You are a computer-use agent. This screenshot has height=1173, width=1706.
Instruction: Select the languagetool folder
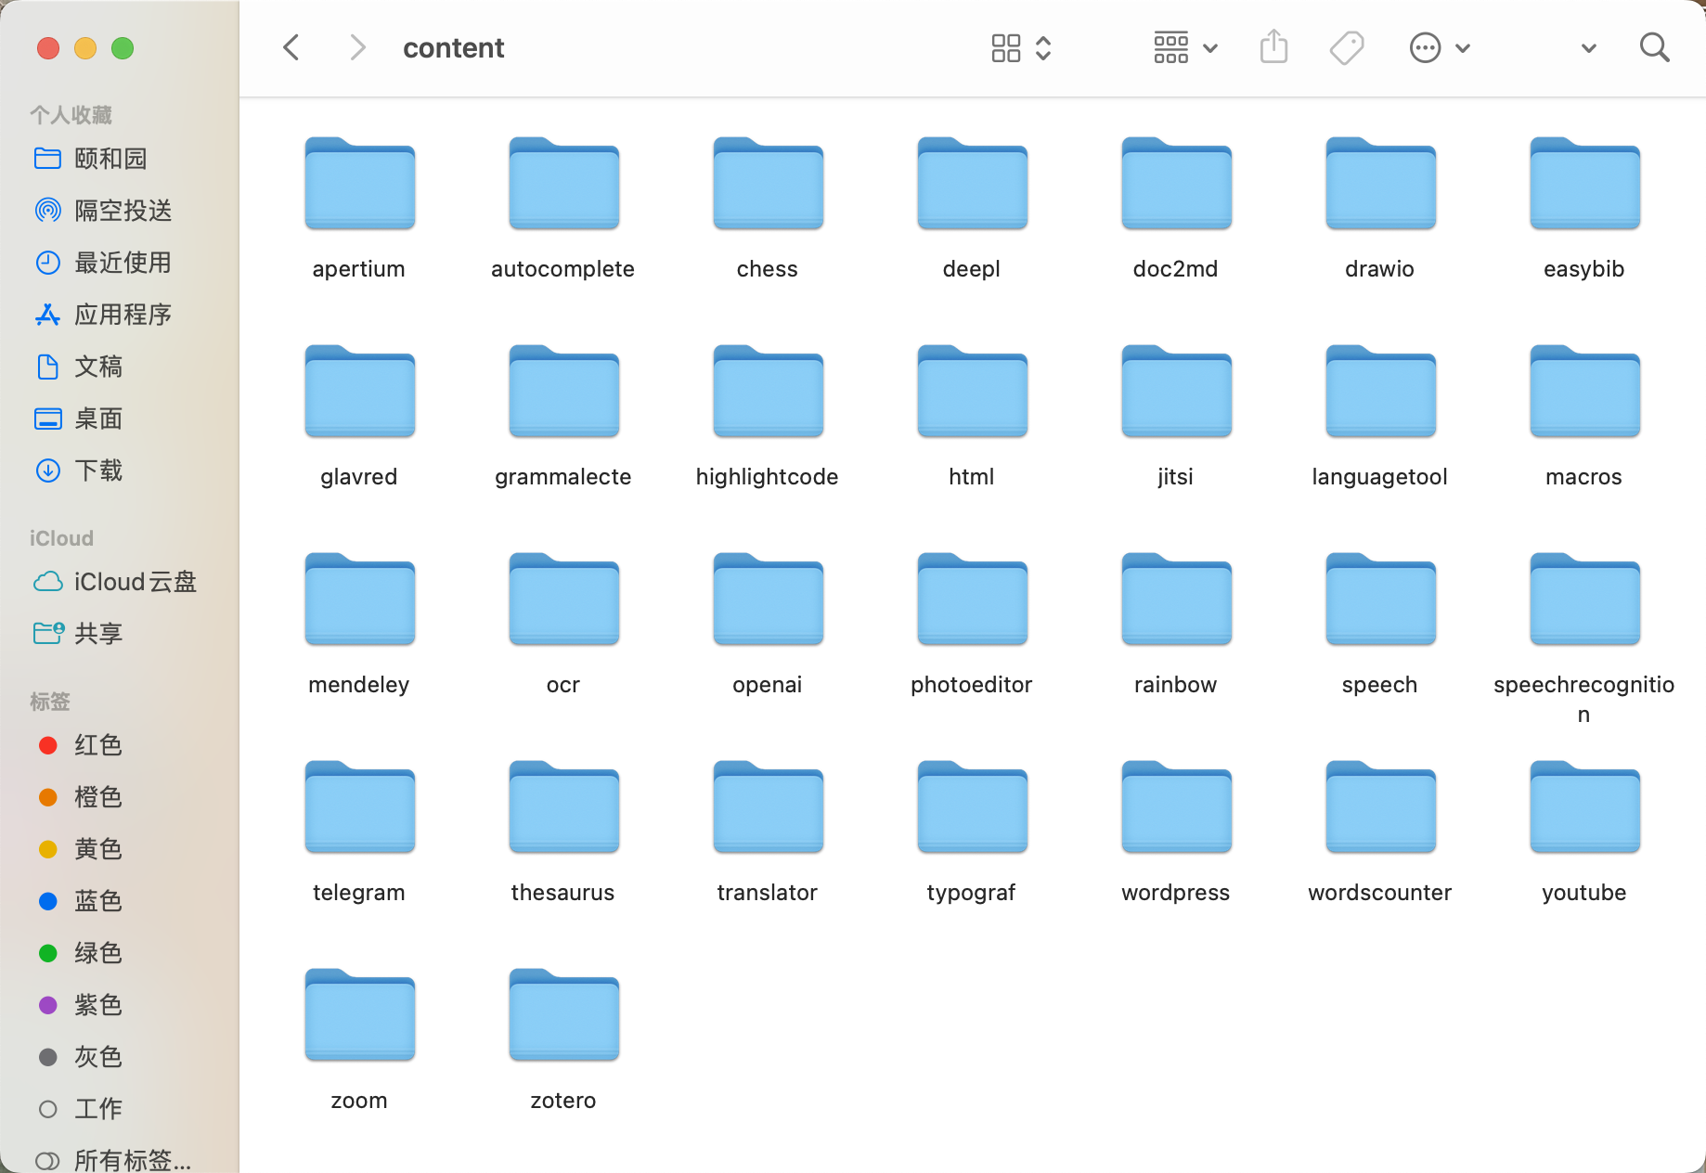pyautogui.click(x=1380, y=392)
